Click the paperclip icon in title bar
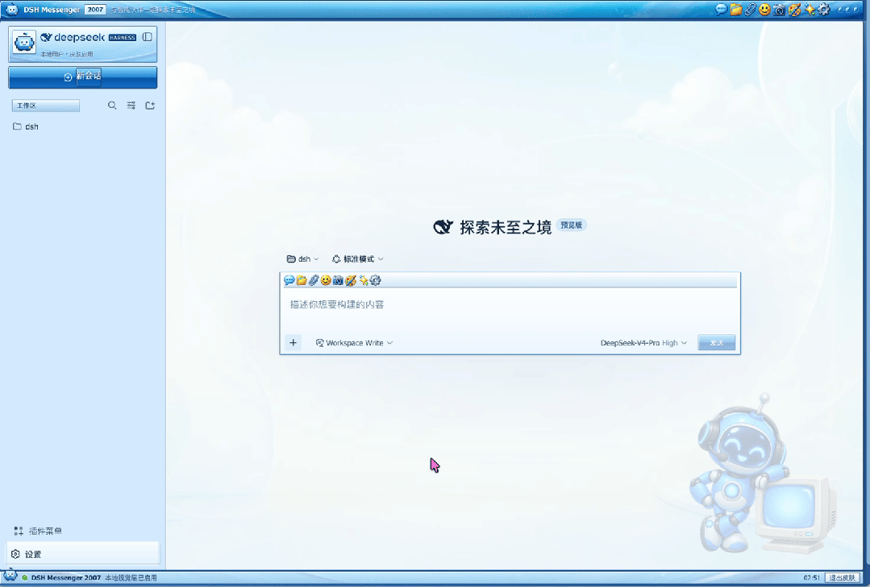This screenshot has width=870, height=587. click(x=750, y=10)
